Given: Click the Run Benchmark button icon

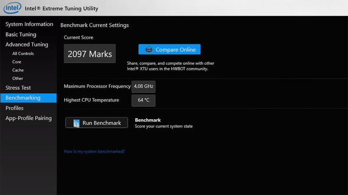Looking at the screenshot, I should point(76,123).
